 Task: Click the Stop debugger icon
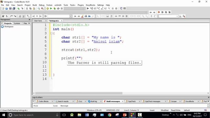click(x=116, y=9)
